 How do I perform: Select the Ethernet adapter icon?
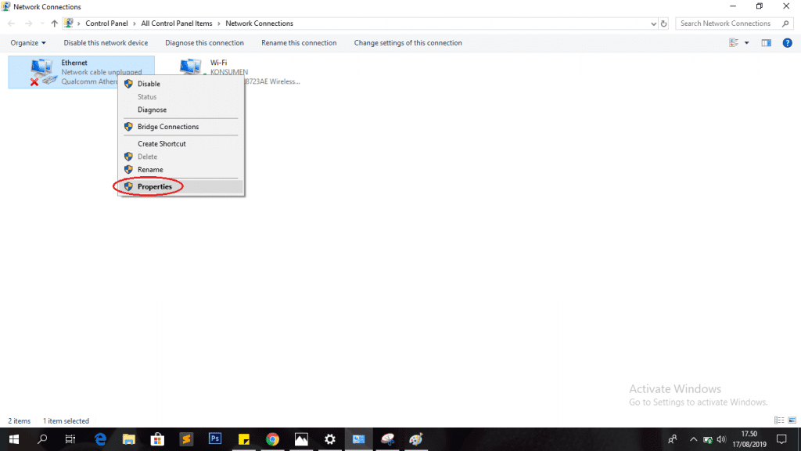point(39,70)
